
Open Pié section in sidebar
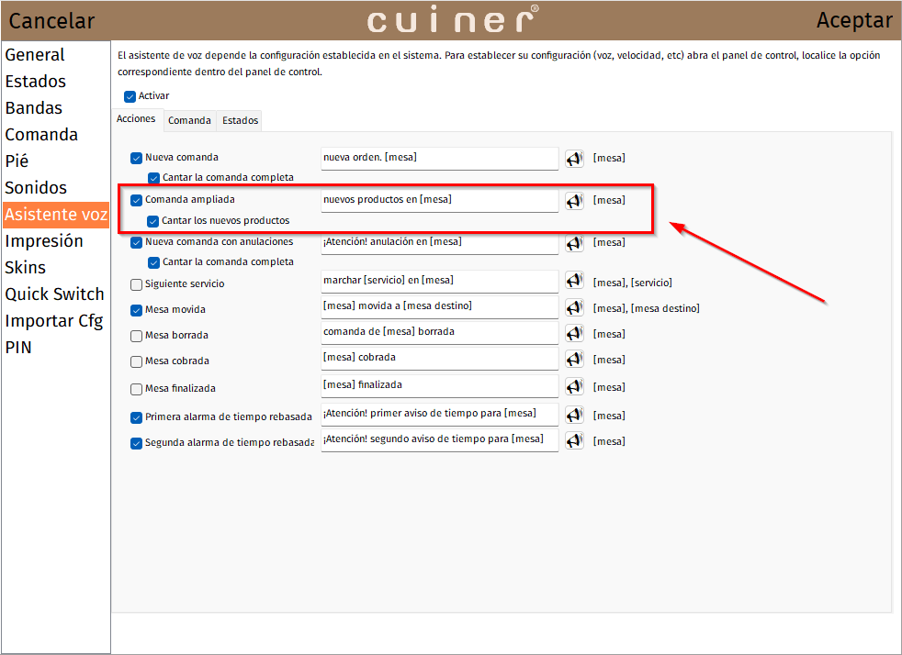tap(56, 161)
